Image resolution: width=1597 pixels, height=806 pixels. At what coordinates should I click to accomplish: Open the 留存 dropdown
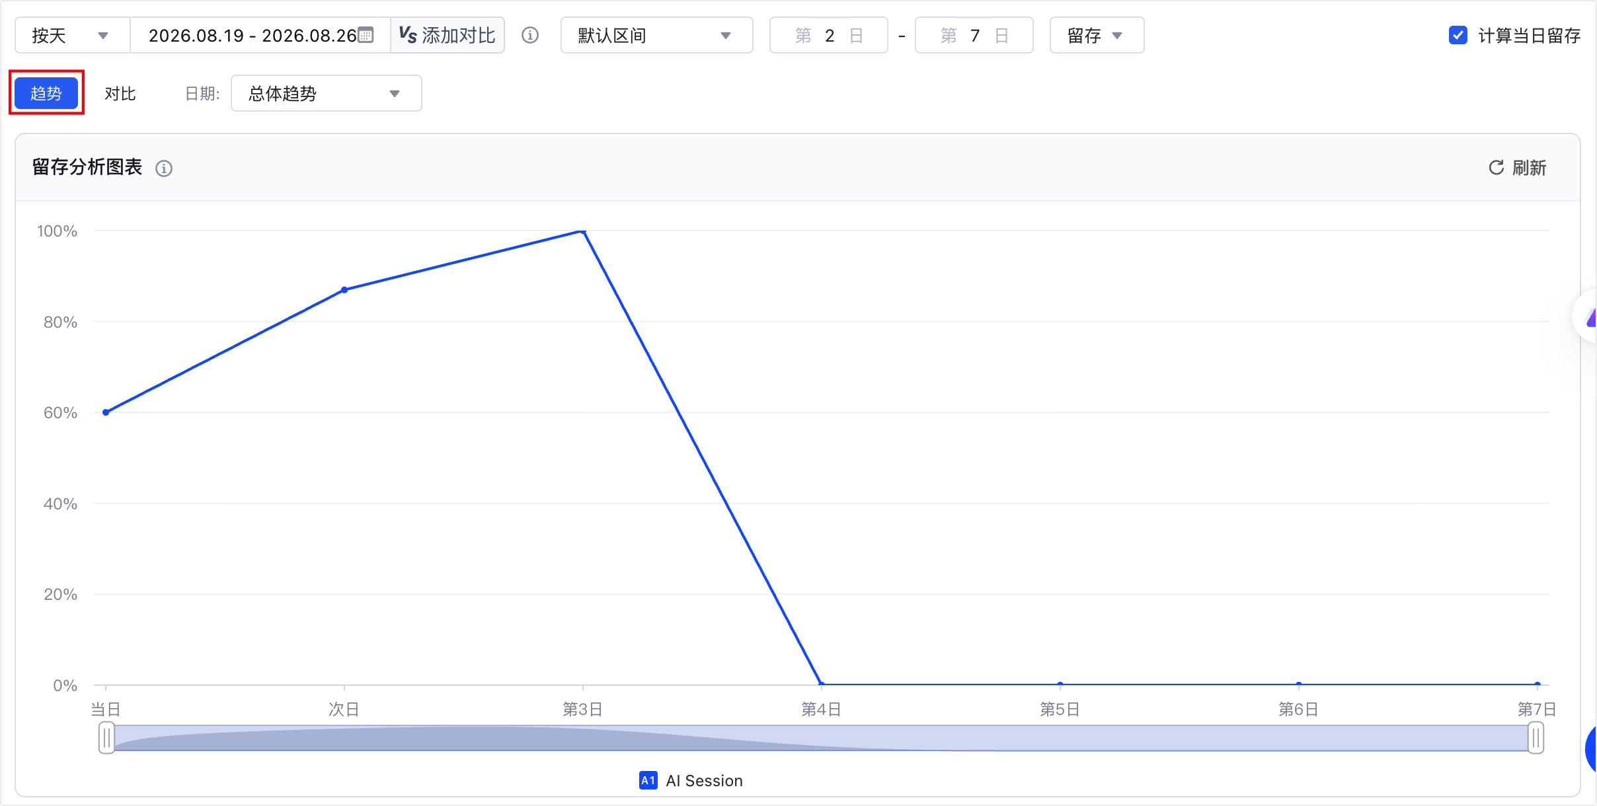pyautogui.click(x=1097, y=36)
